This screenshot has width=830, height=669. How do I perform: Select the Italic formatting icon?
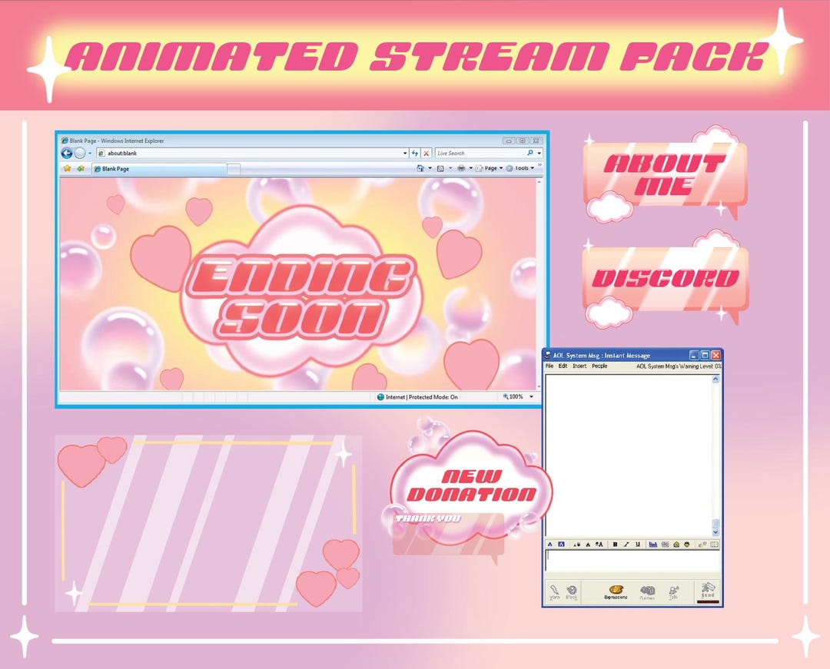(626, 544)
